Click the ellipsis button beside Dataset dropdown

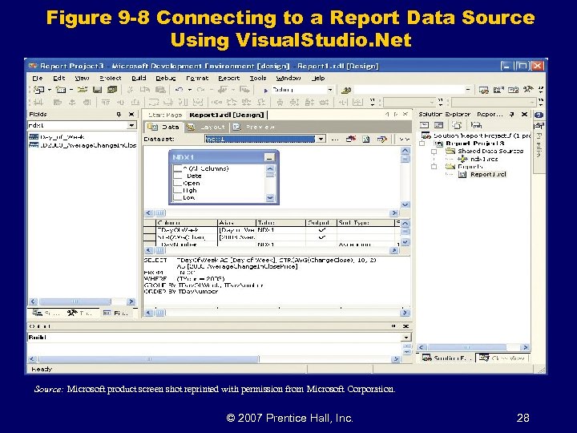click(x=334, y=140)
